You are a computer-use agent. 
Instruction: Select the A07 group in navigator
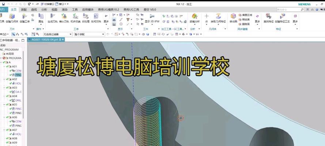14,130
